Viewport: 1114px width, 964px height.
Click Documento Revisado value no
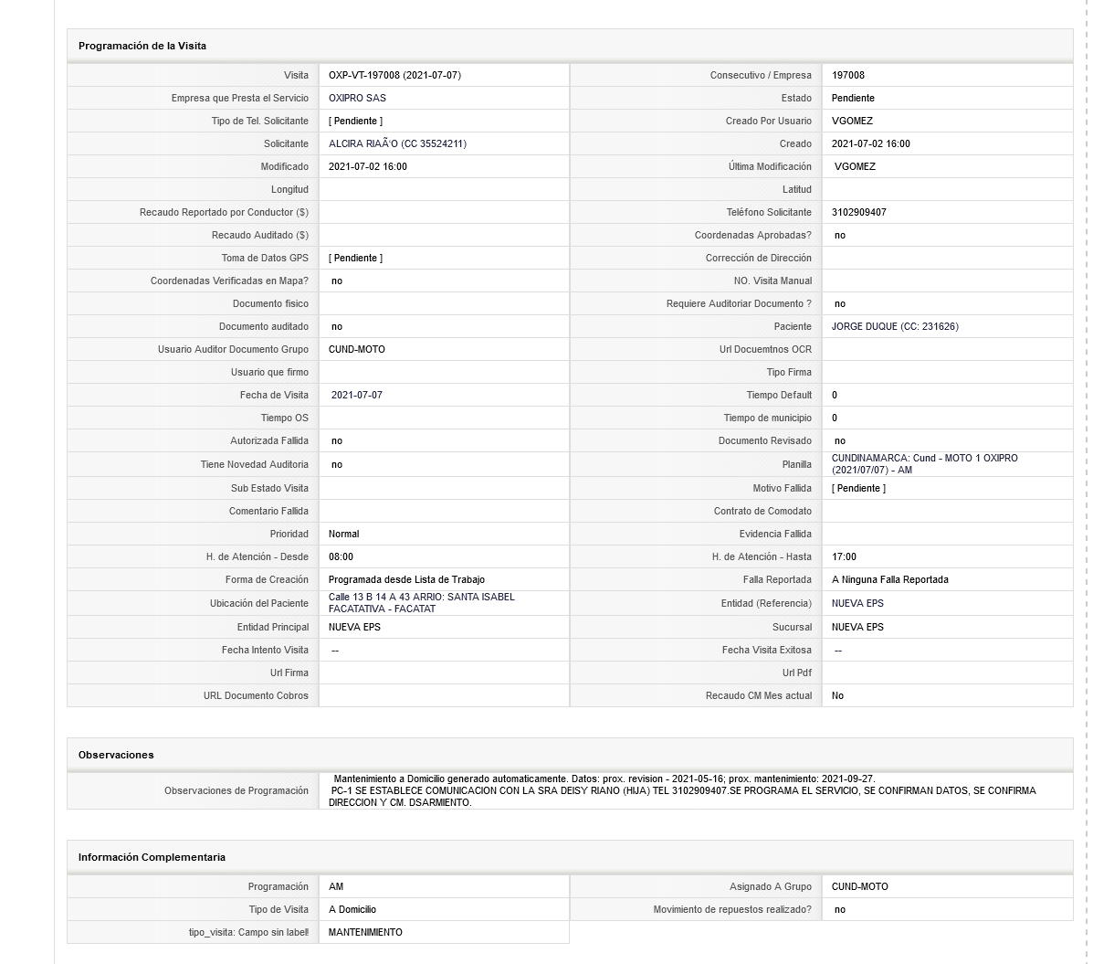click(840, 440)
